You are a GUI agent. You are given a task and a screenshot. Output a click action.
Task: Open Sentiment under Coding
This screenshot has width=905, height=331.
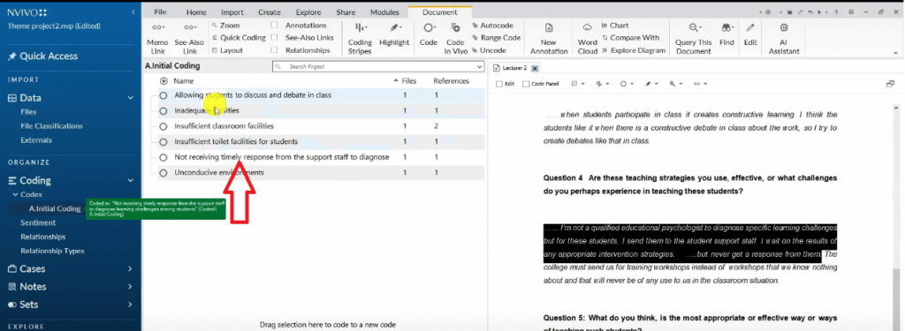(x=38, y=222)
